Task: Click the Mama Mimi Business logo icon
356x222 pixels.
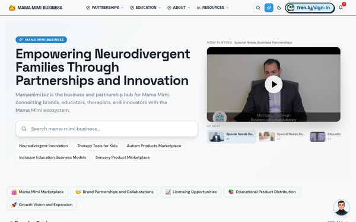Action: 12,8
